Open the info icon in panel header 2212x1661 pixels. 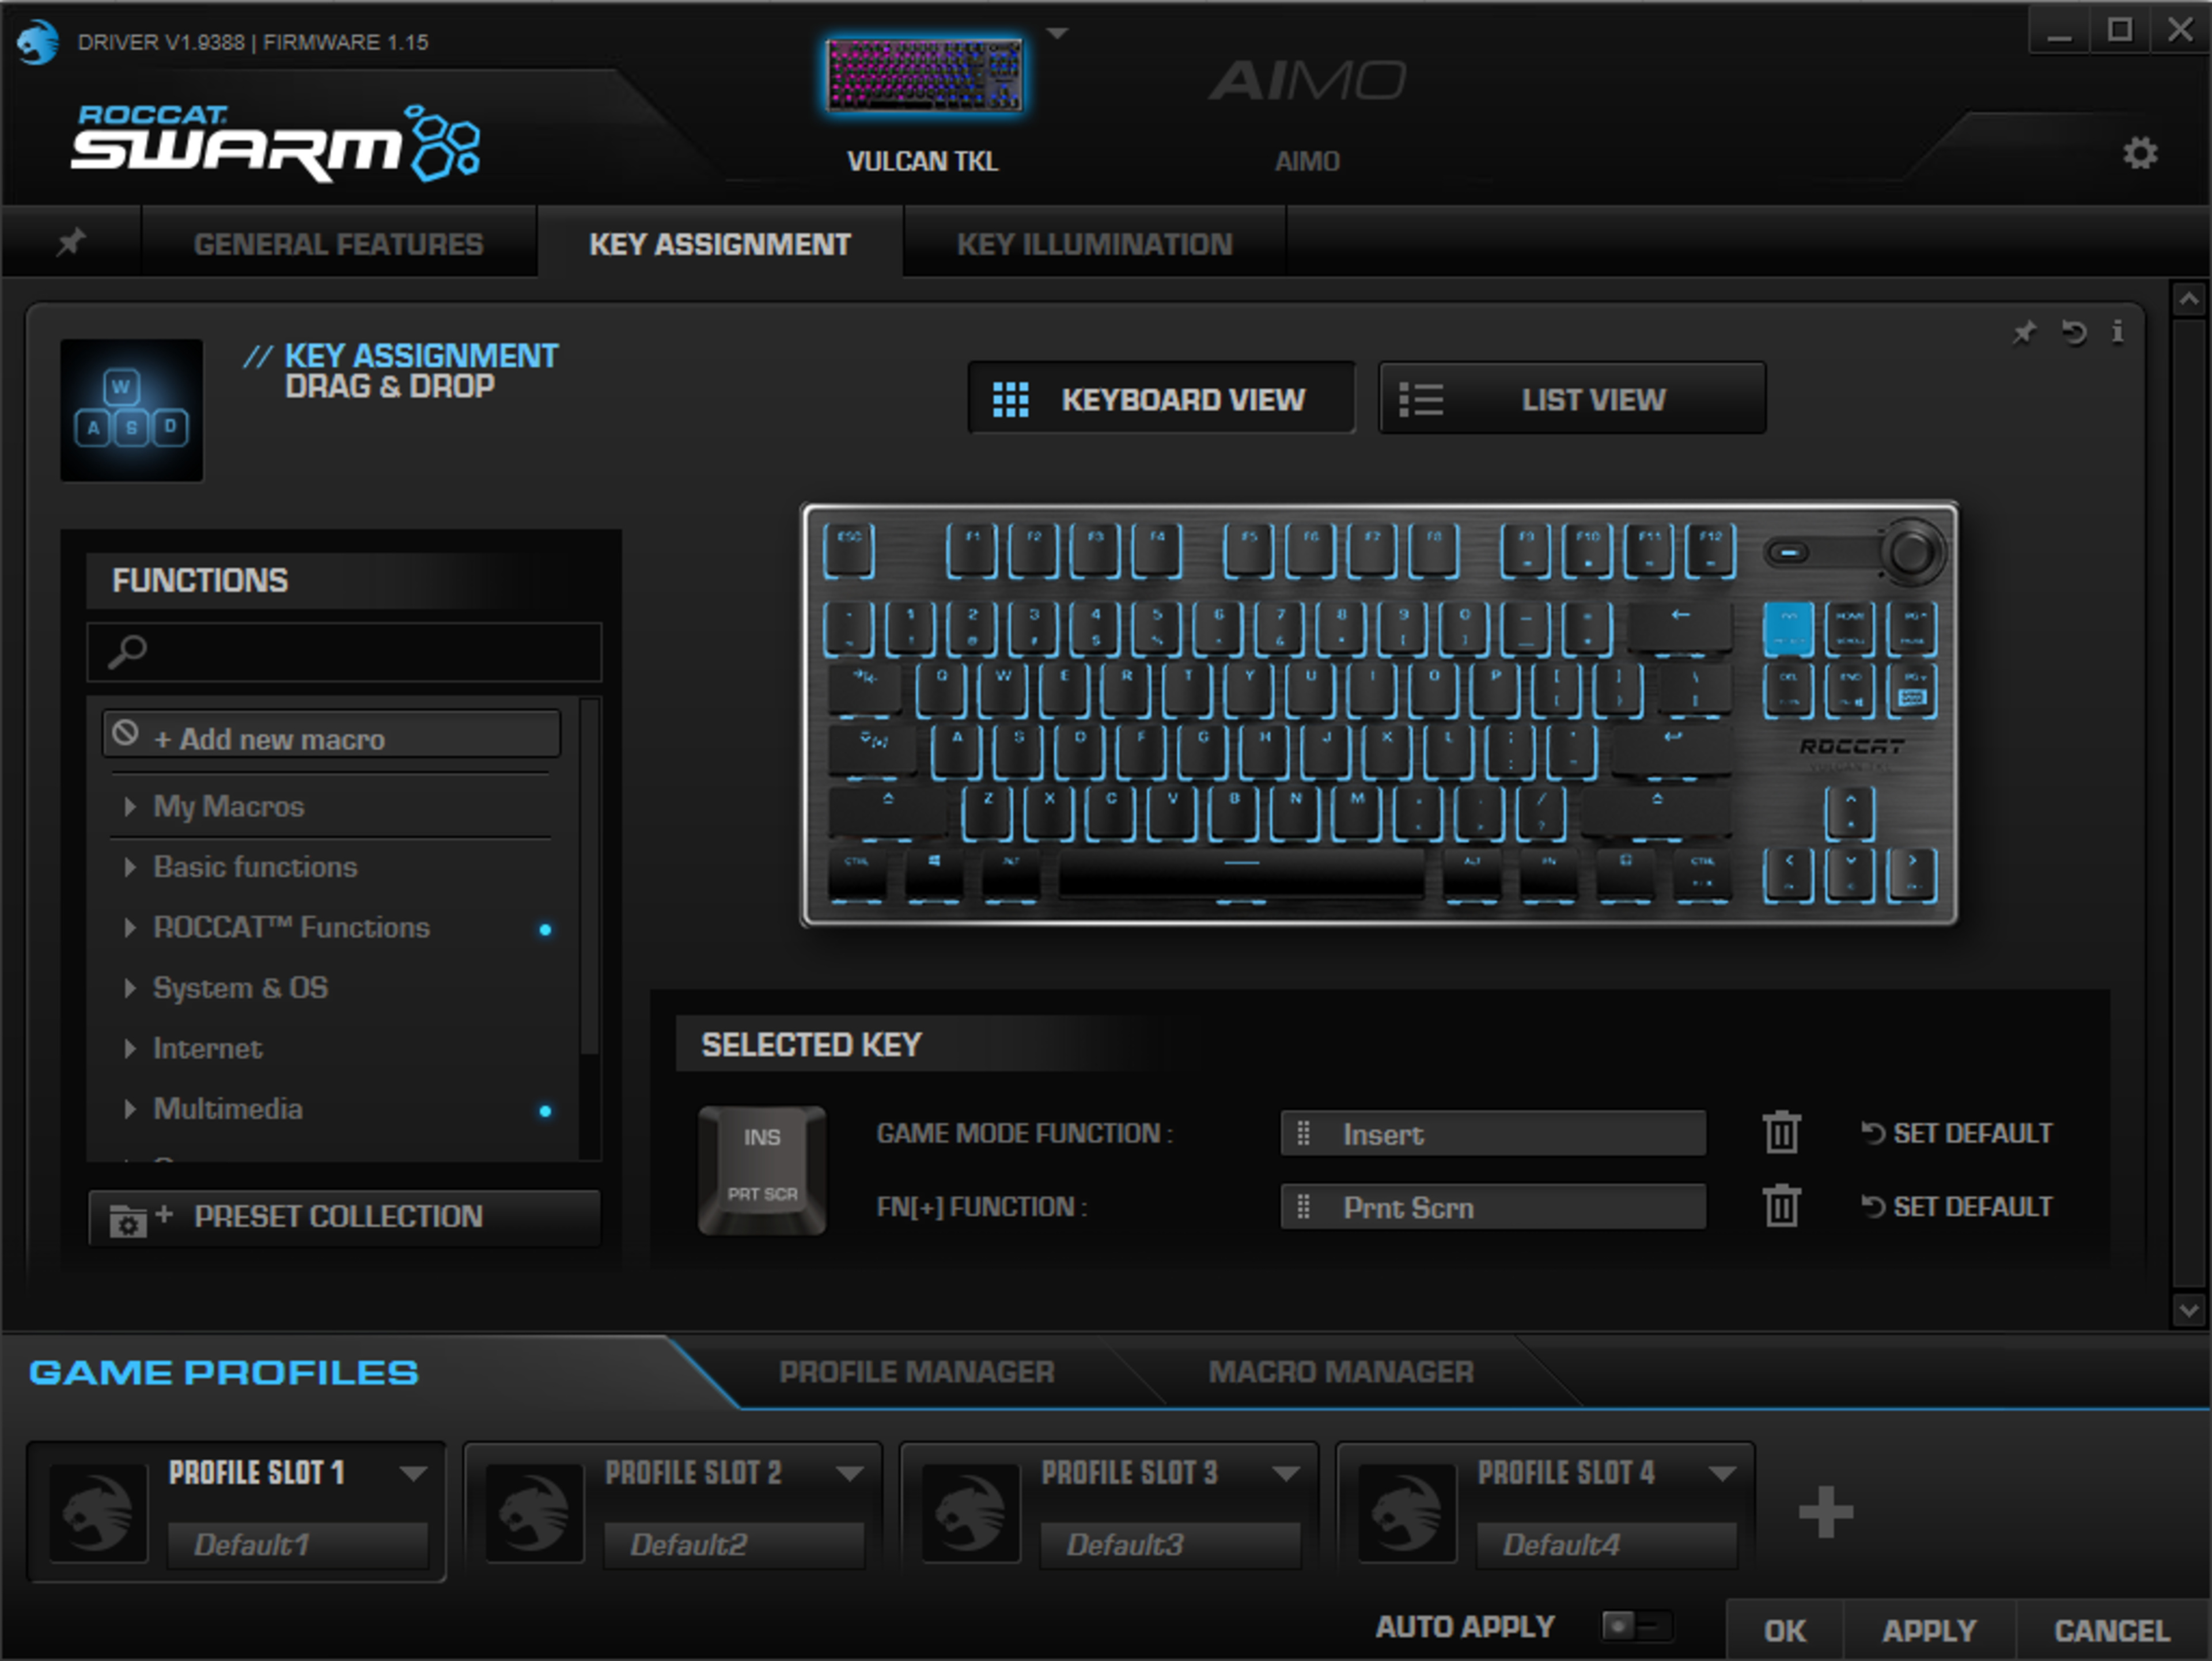pos(2118,332)
